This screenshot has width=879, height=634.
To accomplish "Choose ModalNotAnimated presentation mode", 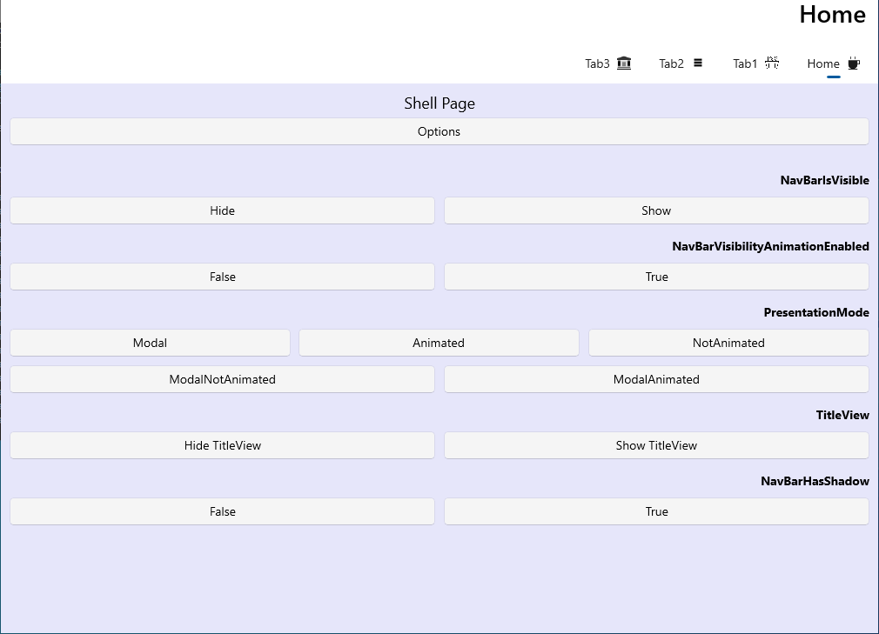I will coord(222,379).
